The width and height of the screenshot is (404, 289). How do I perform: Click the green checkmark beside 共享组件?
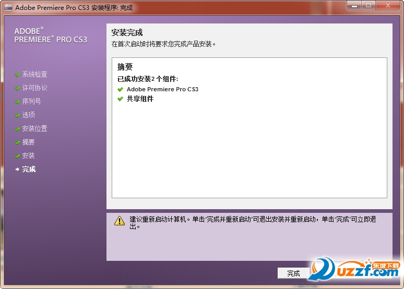pos(121,99)
